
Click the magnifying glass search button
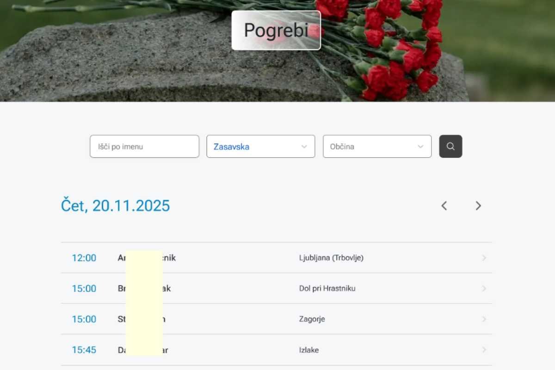pyautogui.click(x=450, y=147)
